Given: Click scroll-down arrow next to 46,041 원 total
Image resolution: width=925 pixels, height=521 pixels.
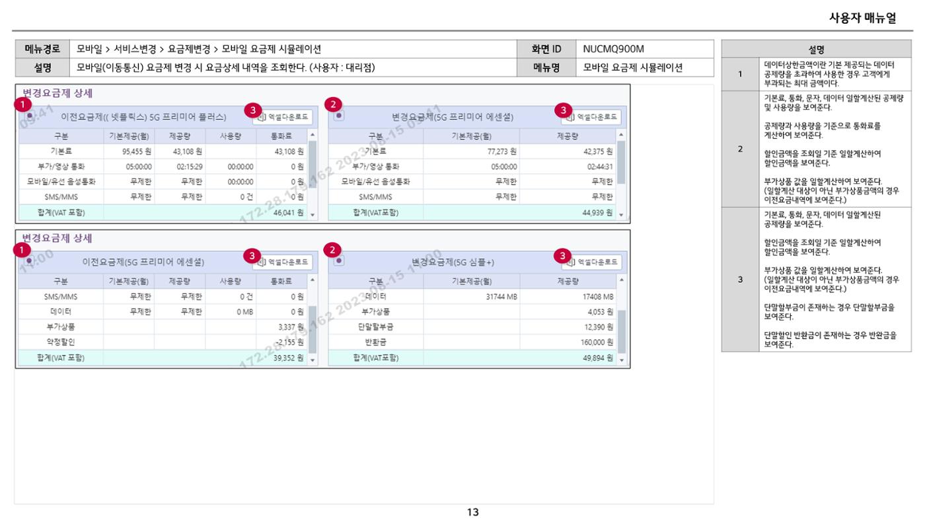Looking at the screenshot, I should point(313,214).
